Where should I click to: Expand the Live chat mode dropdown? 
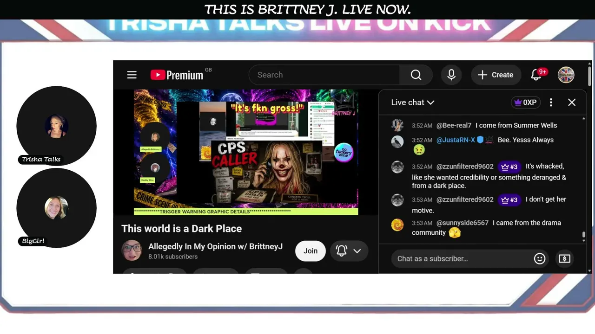412,103
